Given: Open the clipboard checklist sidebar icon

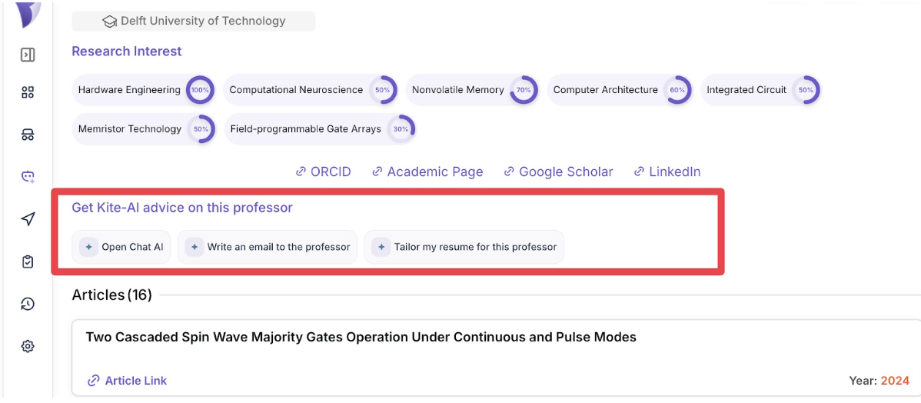Looking at the screenshot, I should 28,261.
